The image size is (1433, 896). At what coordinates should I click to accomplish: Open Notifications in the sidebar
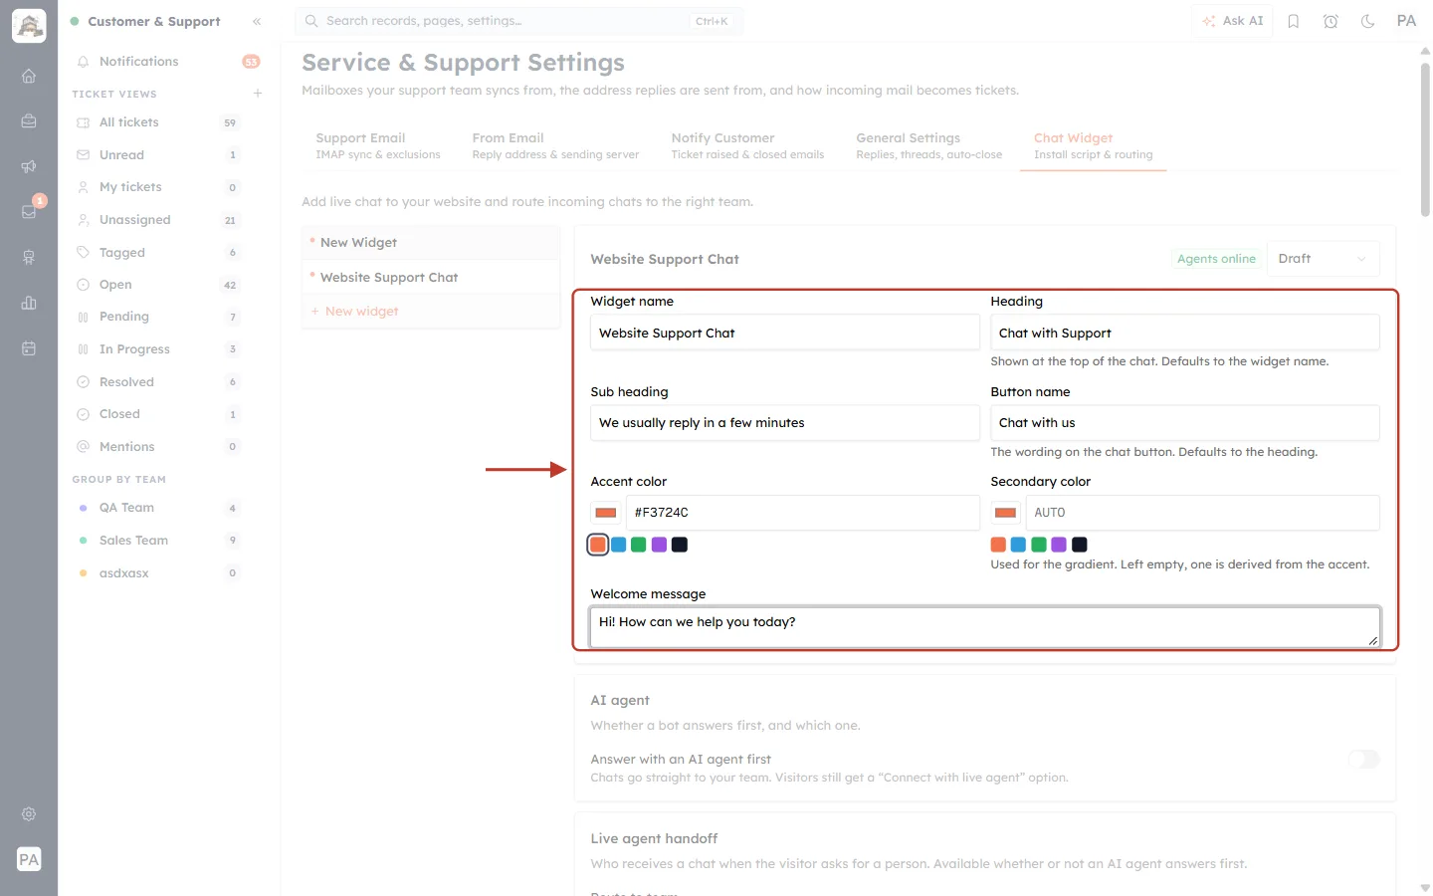167,62
